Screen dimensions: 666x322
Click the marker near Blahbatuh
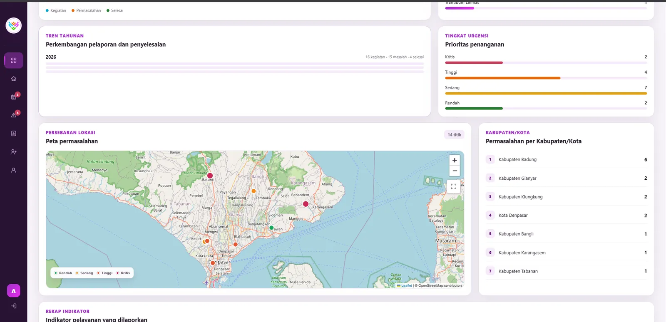pos(236,244)
